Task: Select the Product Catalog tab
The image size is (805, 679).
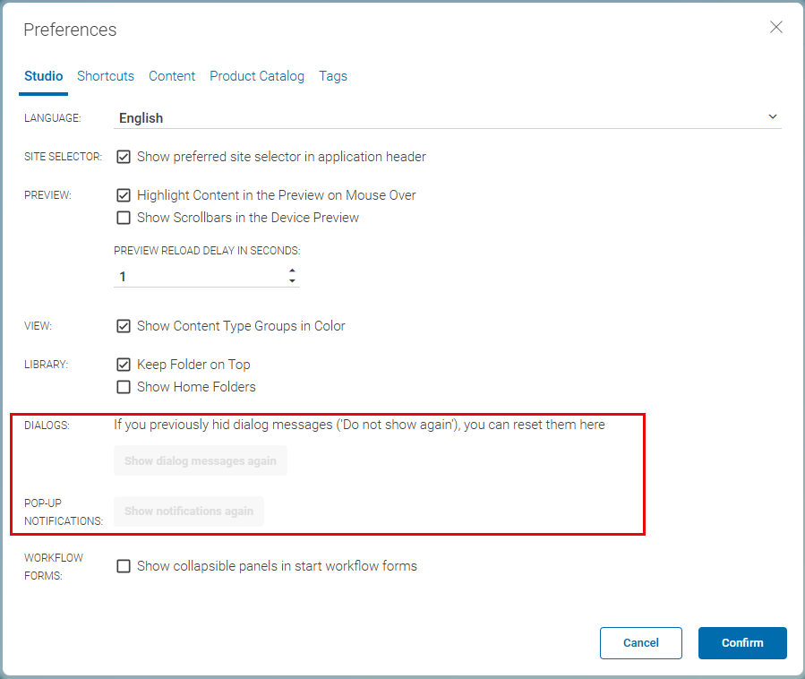Action: (x=257, y=76)
